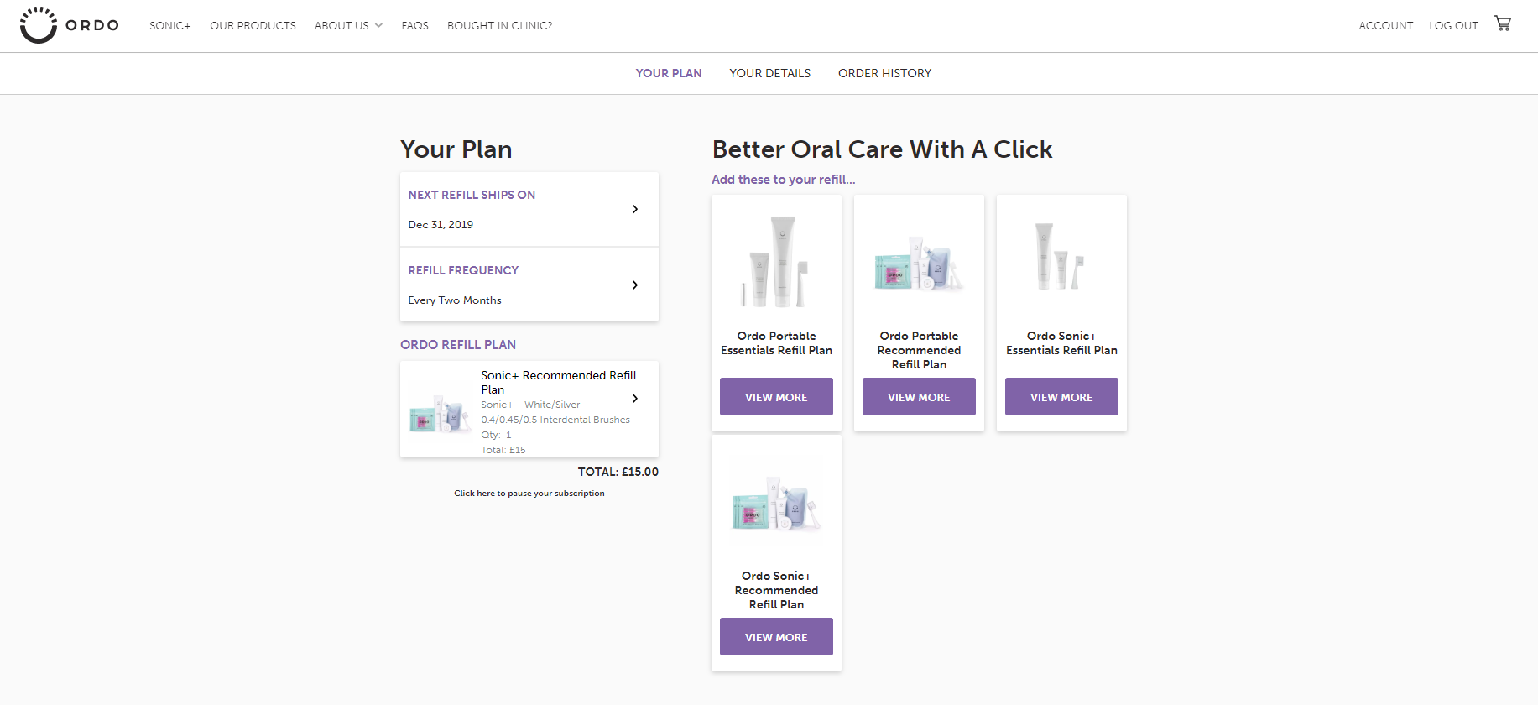
Task: Click the Ordo logo in the header
Action: 70,25
